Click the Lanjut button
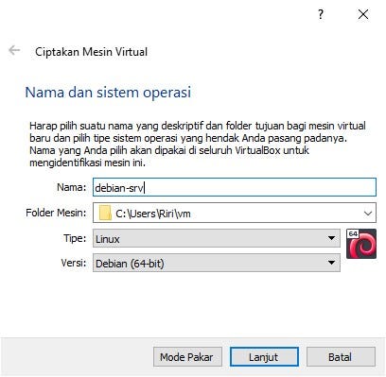Screen dimensions: 386x377 [x=264, y=357]
